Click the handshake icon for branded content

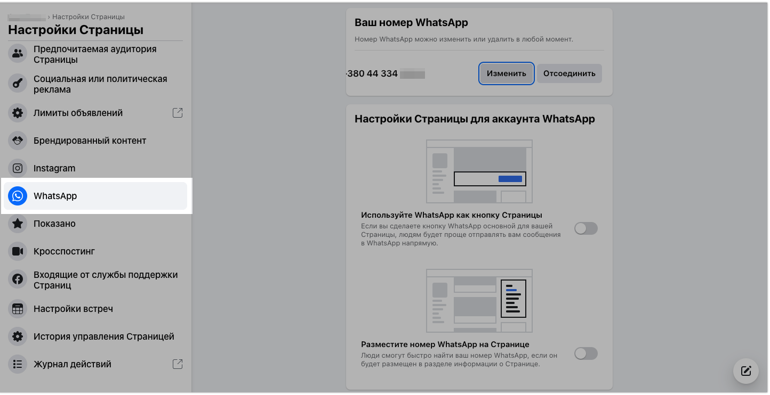[18, 141]
